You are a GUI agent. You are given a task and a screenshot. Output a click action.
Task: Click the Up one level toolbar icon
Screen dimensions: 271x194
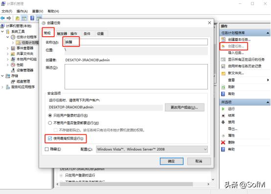point(18,18)
